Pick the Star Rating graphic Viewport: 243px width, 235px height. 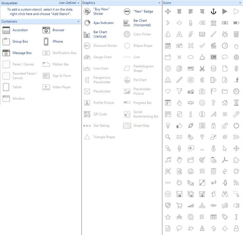(x=96, y=125)
